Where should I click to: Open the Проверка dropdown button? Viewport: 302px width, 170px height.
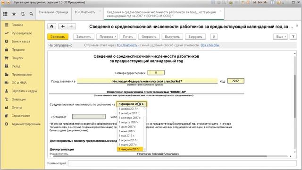coord(107,37)
